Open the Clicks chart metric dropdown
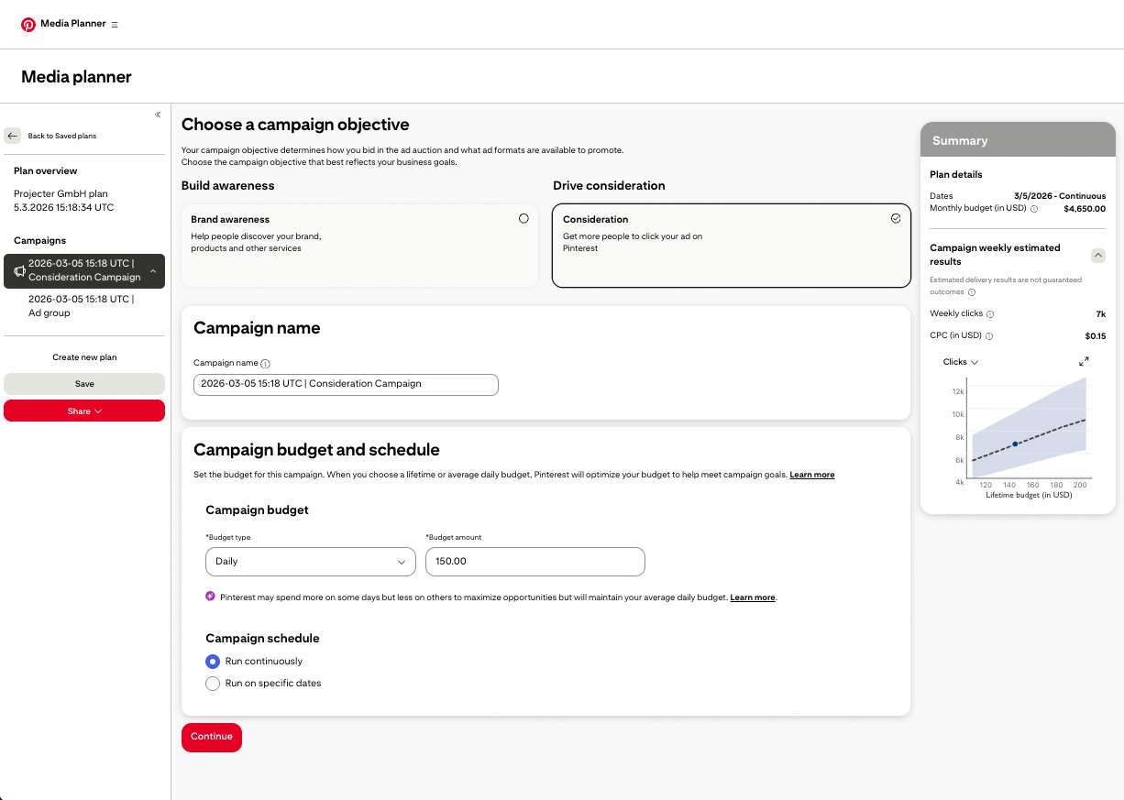Image resolution: width=1124 pixels, height=800 pixels. (x=961, y=362)
